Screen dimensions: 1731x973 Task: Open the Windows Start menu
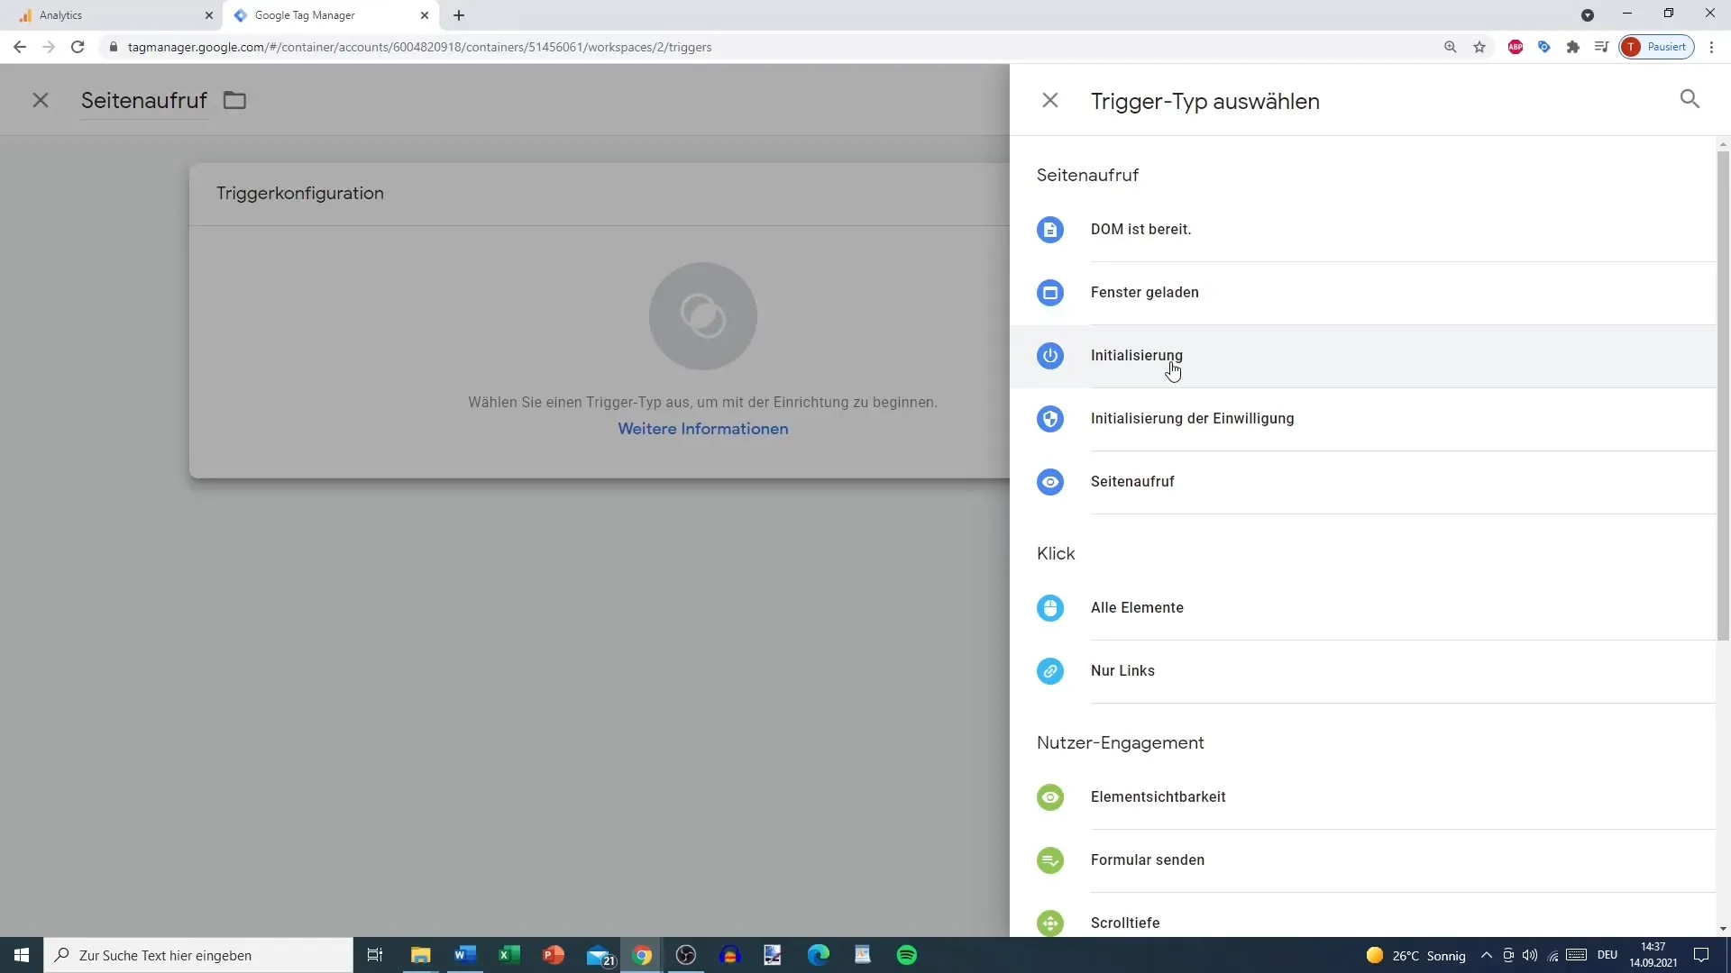click(x=22, y=955)
